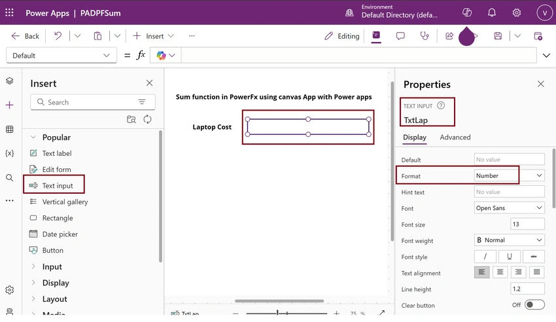This screenshot has height=322, width=556.
Task: Click the Text Input help icon
Action: [441, 105]
